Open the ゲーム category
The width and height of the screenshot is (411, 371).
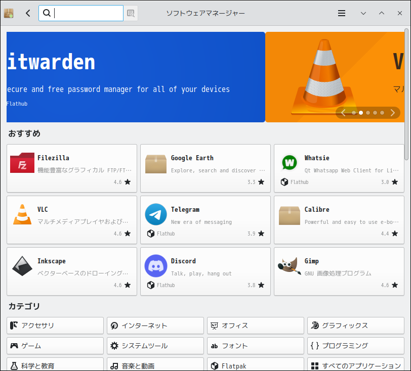click(55, 346)
